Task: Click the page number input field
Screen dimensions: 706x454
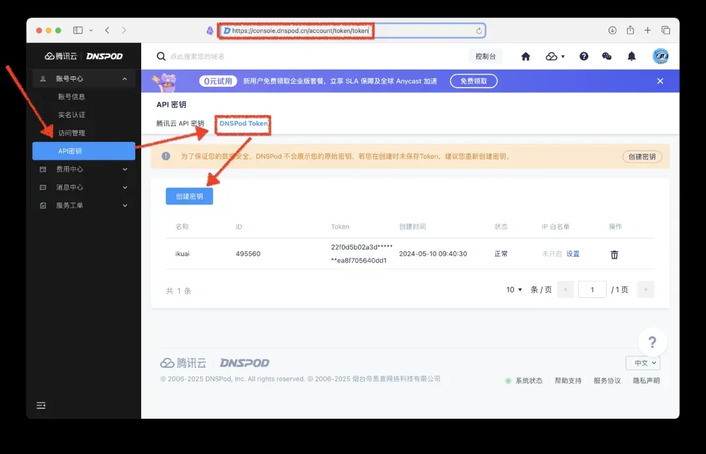Action: (592, 289)
